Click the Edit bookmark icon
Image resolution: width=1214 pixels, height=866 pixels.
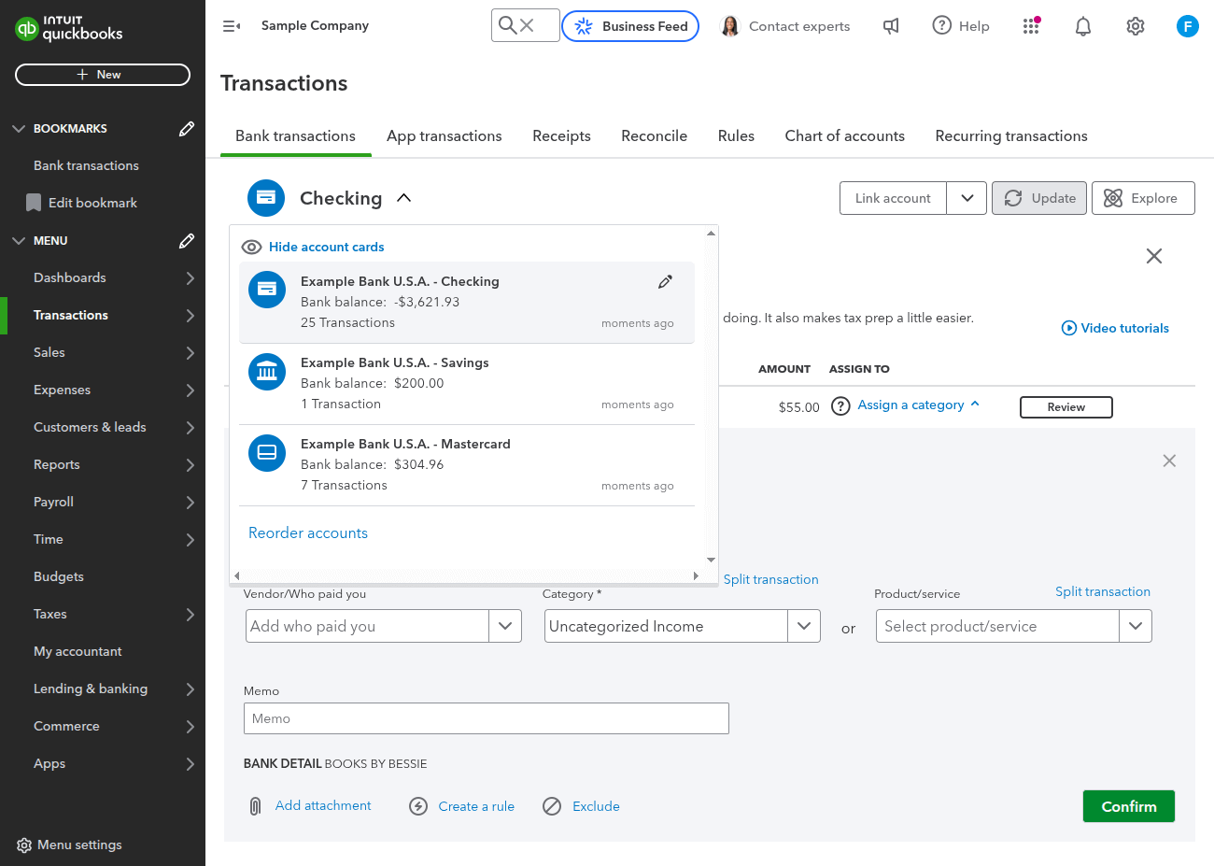click(x=34, y=203)
